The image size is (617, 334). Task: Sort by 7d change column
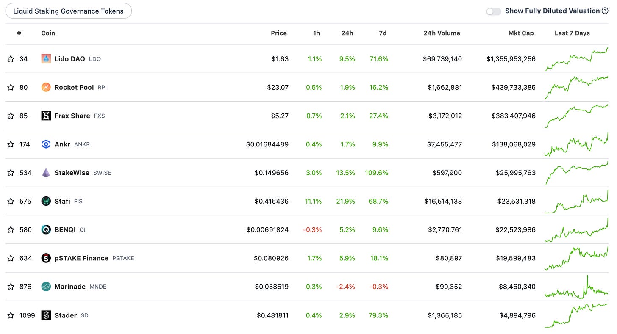(x=383, y=33)
